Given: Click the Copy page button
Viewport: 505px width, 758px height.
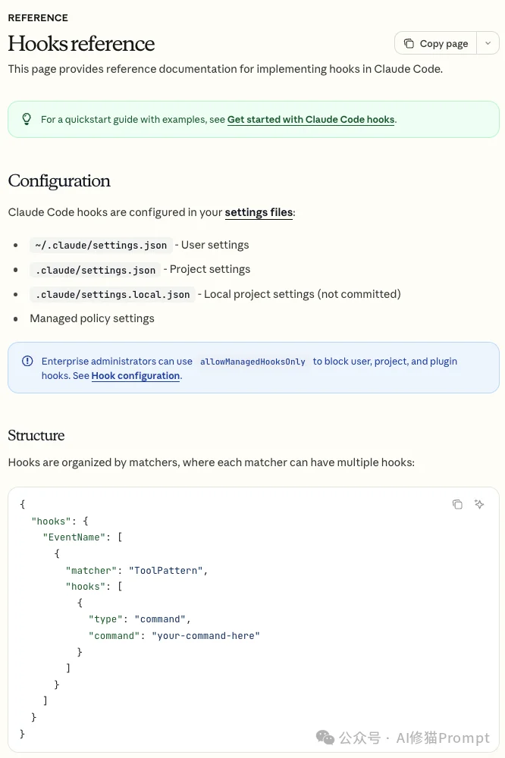Looking at the screenshot, I should pyautogui.click(x=436, y=44).
